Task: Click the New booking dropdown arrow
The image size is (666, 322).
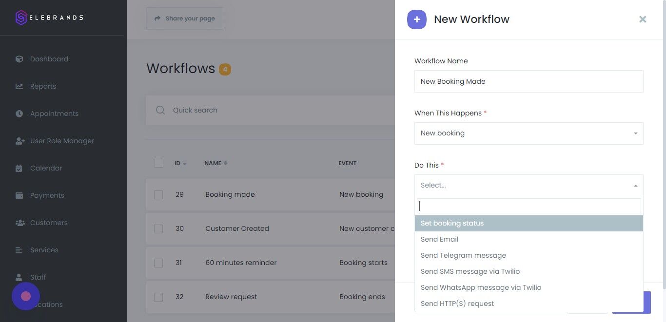Action: pos(636,133)
